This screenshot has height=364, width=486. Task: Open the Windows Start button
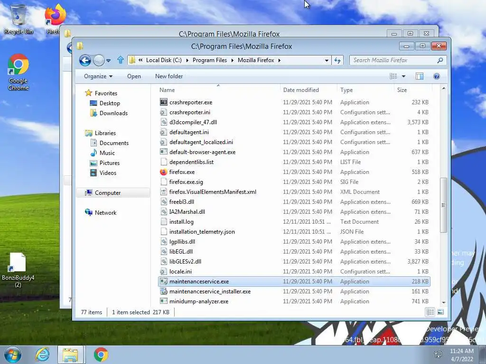coord(12,355)
